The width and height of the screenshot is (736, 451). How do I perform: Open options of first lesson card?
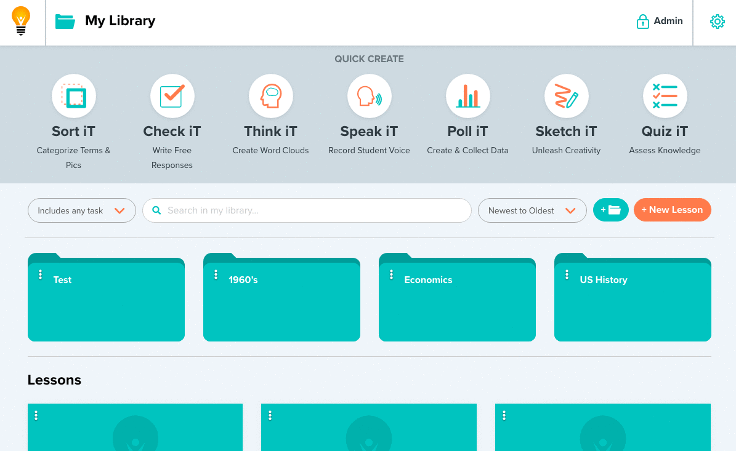click(36, 415)
